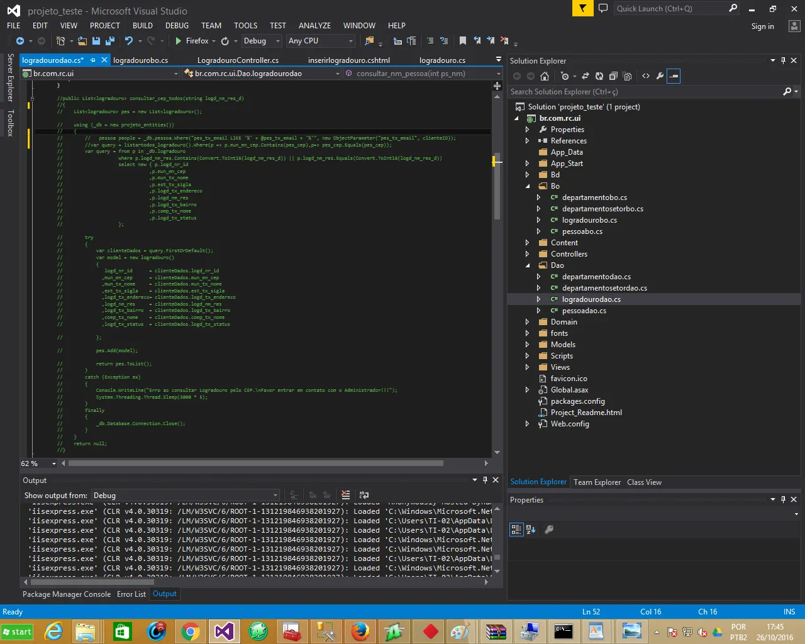Open Properties wrench icon in Solution Explorer

pos(660,76)
